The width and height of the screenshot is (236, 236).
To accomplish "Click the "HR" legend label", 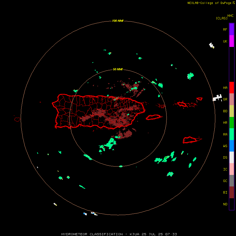I will [x=225, y=123].
